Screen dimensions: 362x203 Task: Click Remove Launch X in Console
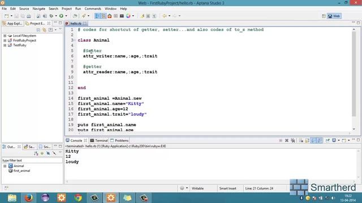pos(287,140)
